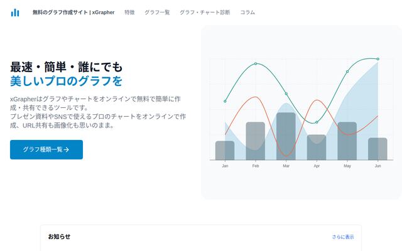Open the グラフ一覧 menu item
Image resolution: width=402 pixels, height=251 pixels.
point(157,13)
